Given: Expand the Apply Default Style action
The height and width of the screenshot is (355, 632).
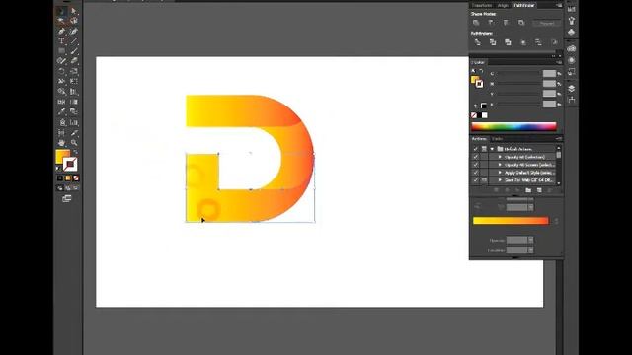Looking at the screenshot, I should point(500,173).
